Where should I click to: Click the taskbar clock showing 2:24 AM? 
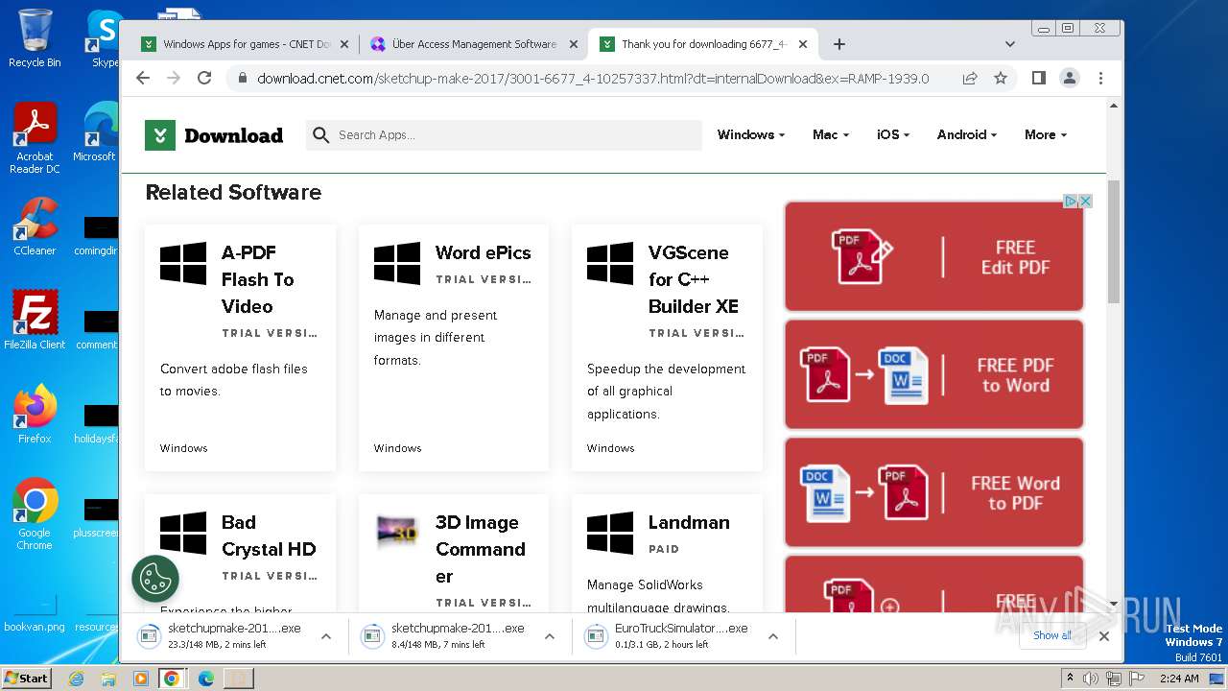point(1178,679)
